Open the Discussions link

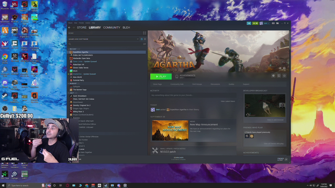[215, 84]
